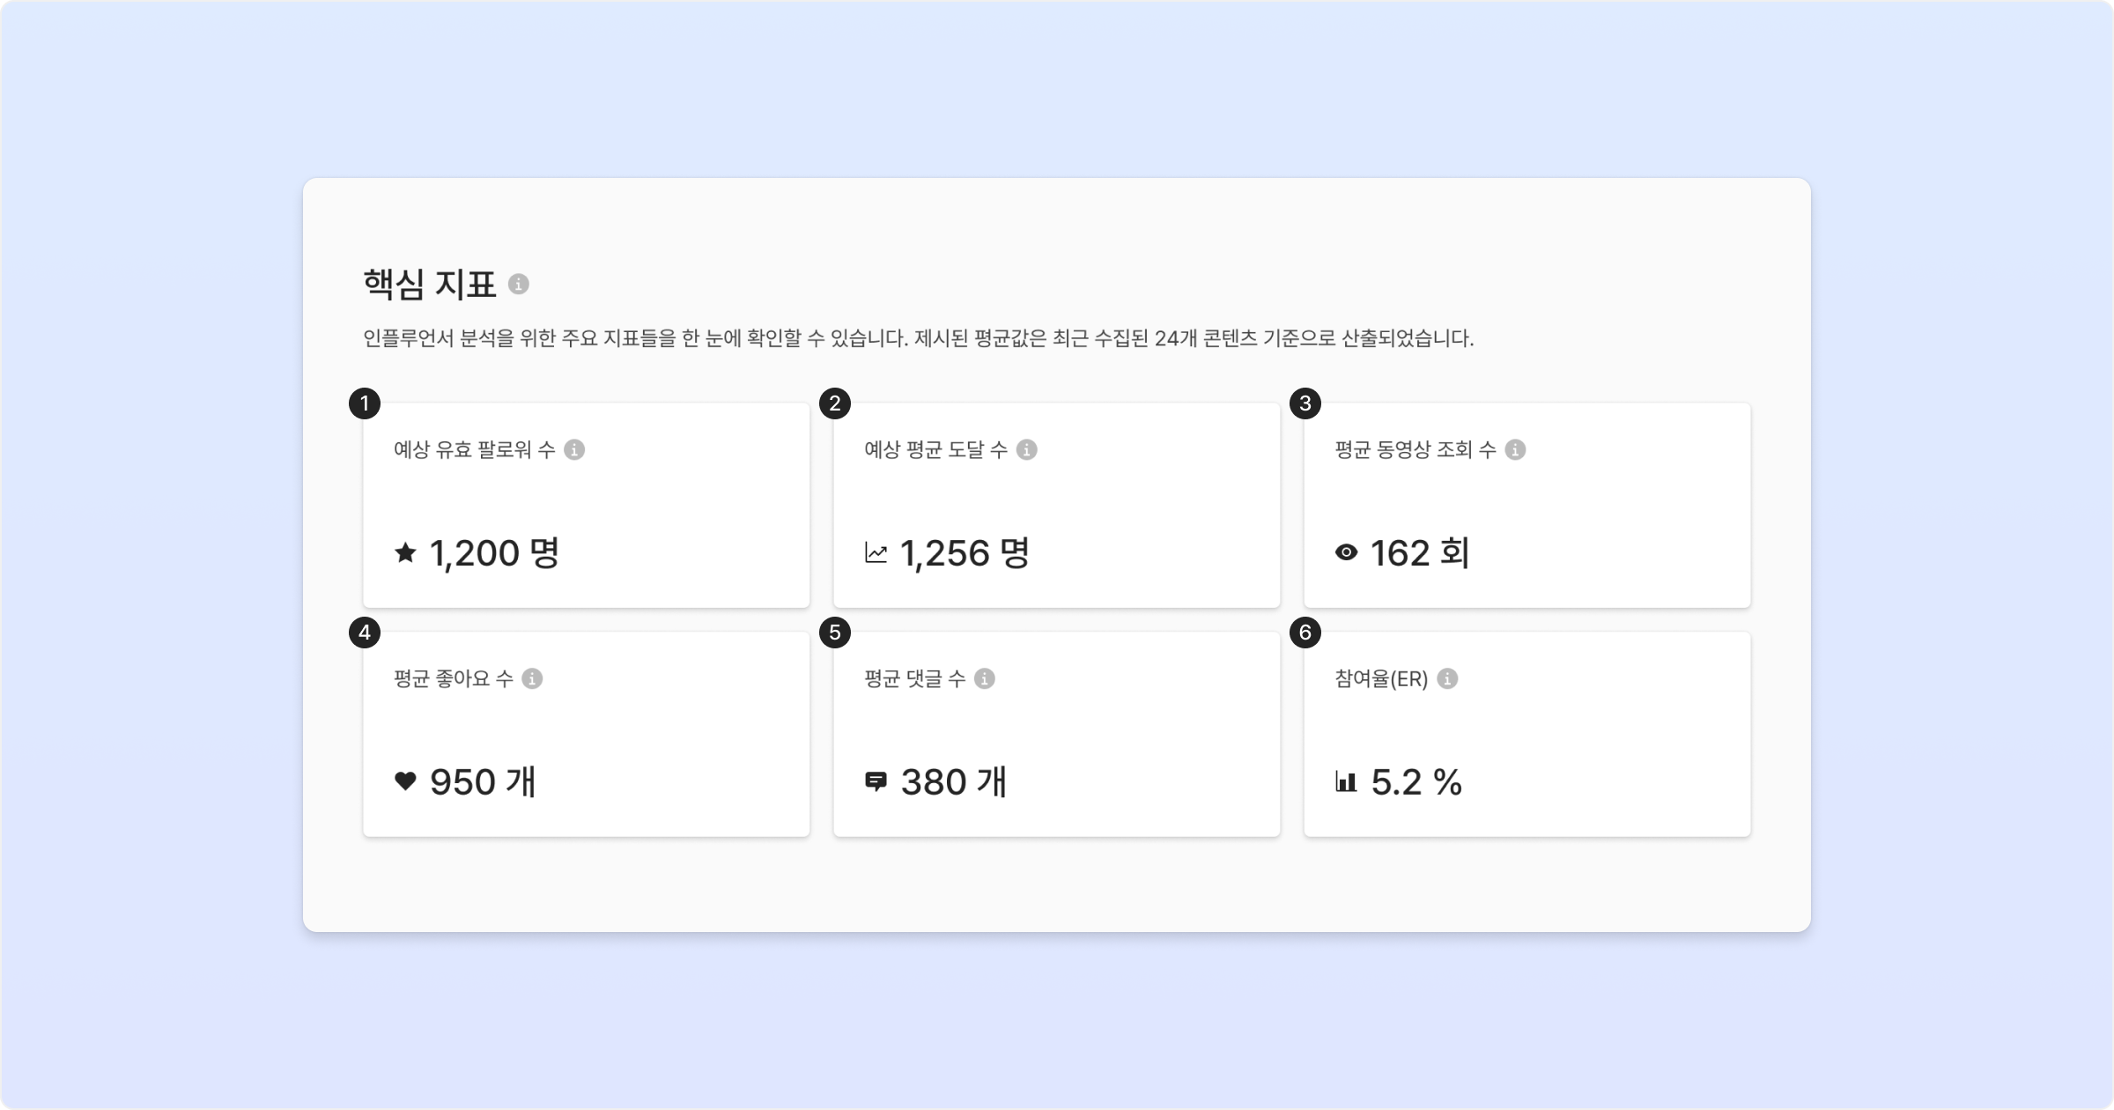Click the eye icon beside 162 회
This screenshot has height=1110, width=2114.
tap(1346, 553)
